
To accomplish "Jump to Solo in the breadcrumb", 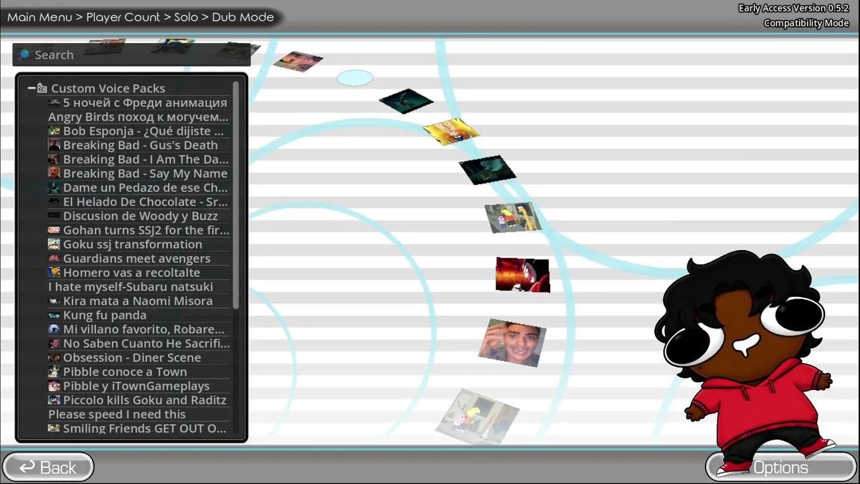I will (186, 17).
